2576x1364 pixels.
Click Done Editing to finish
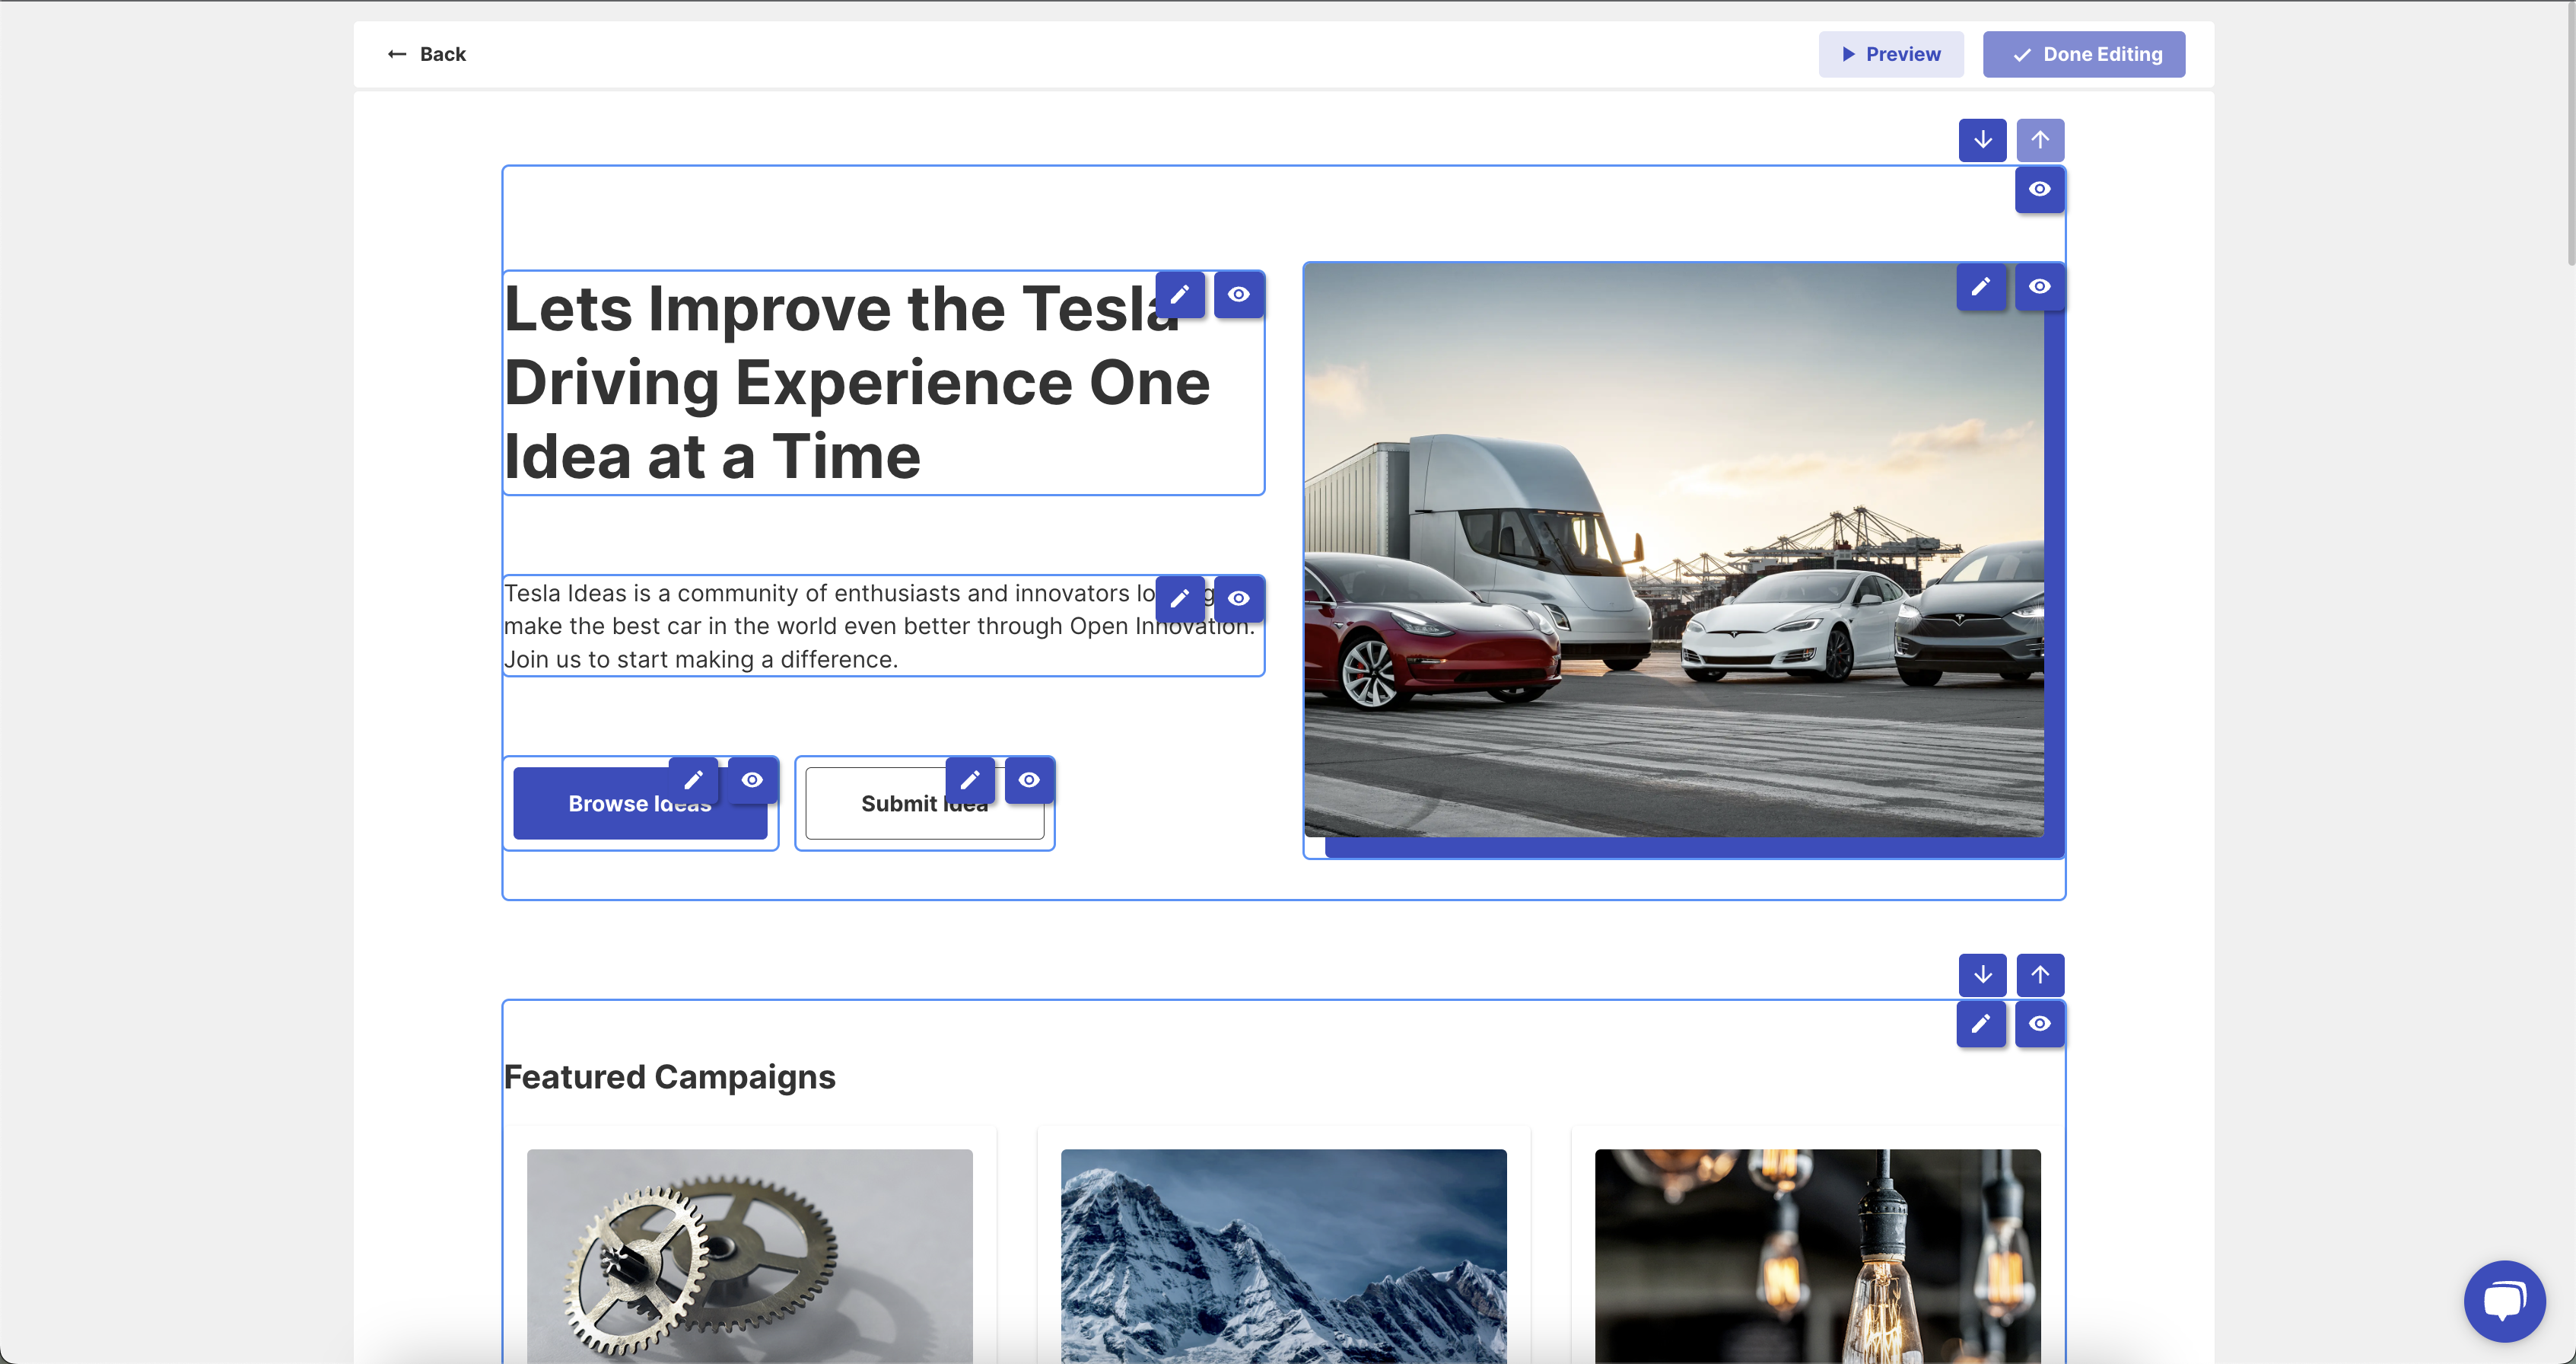pyautogui.click(x=2084, y=54)
